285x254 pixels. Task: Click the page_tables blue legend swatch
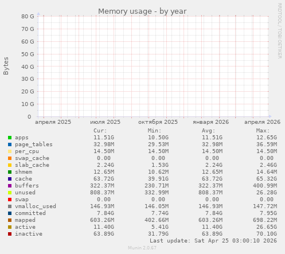tap(10, 144)
